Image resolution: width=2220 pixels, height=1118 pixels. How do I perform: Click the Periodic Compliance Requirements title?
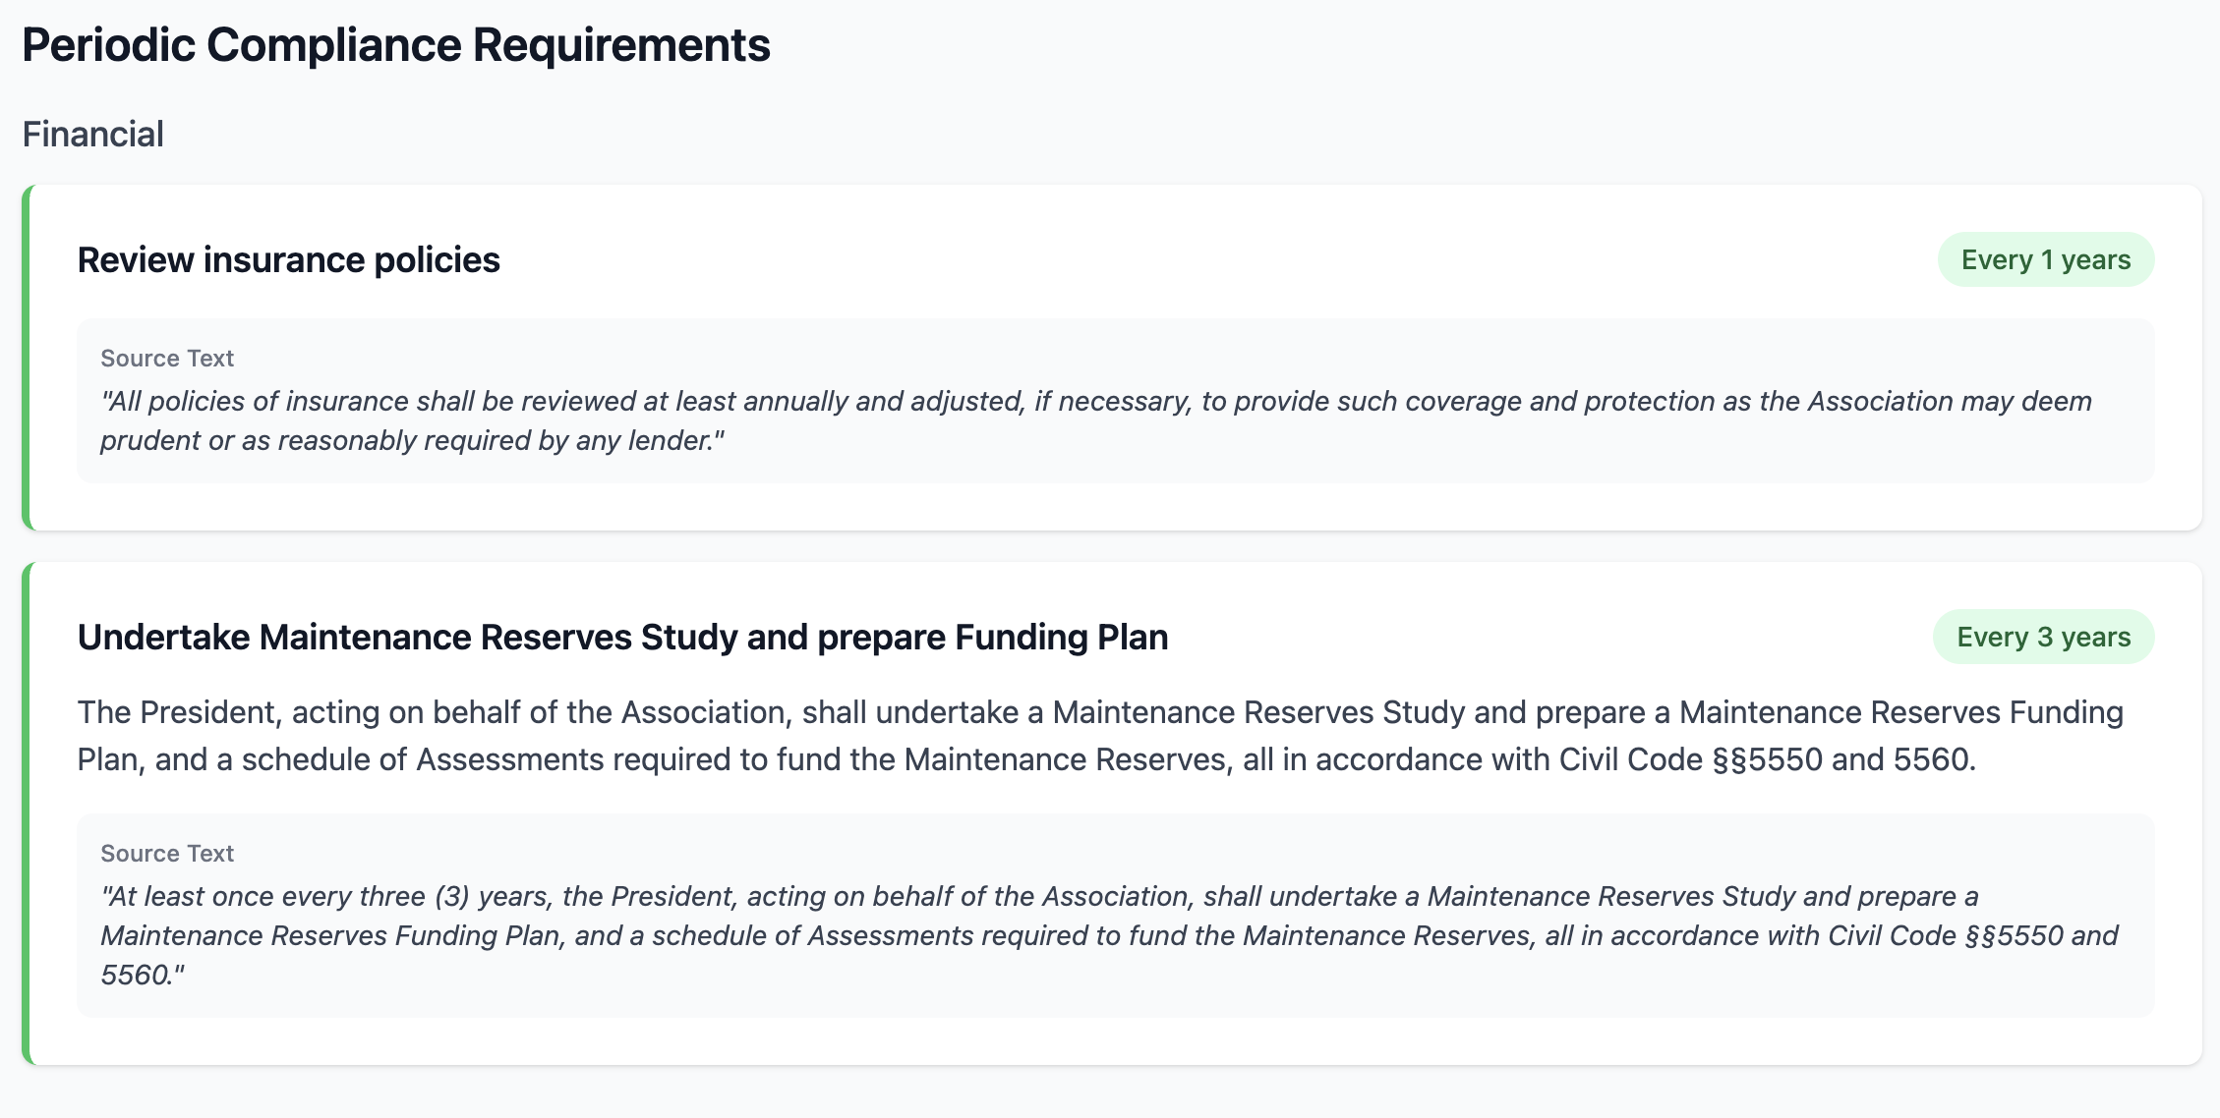(x=393, y=43)
